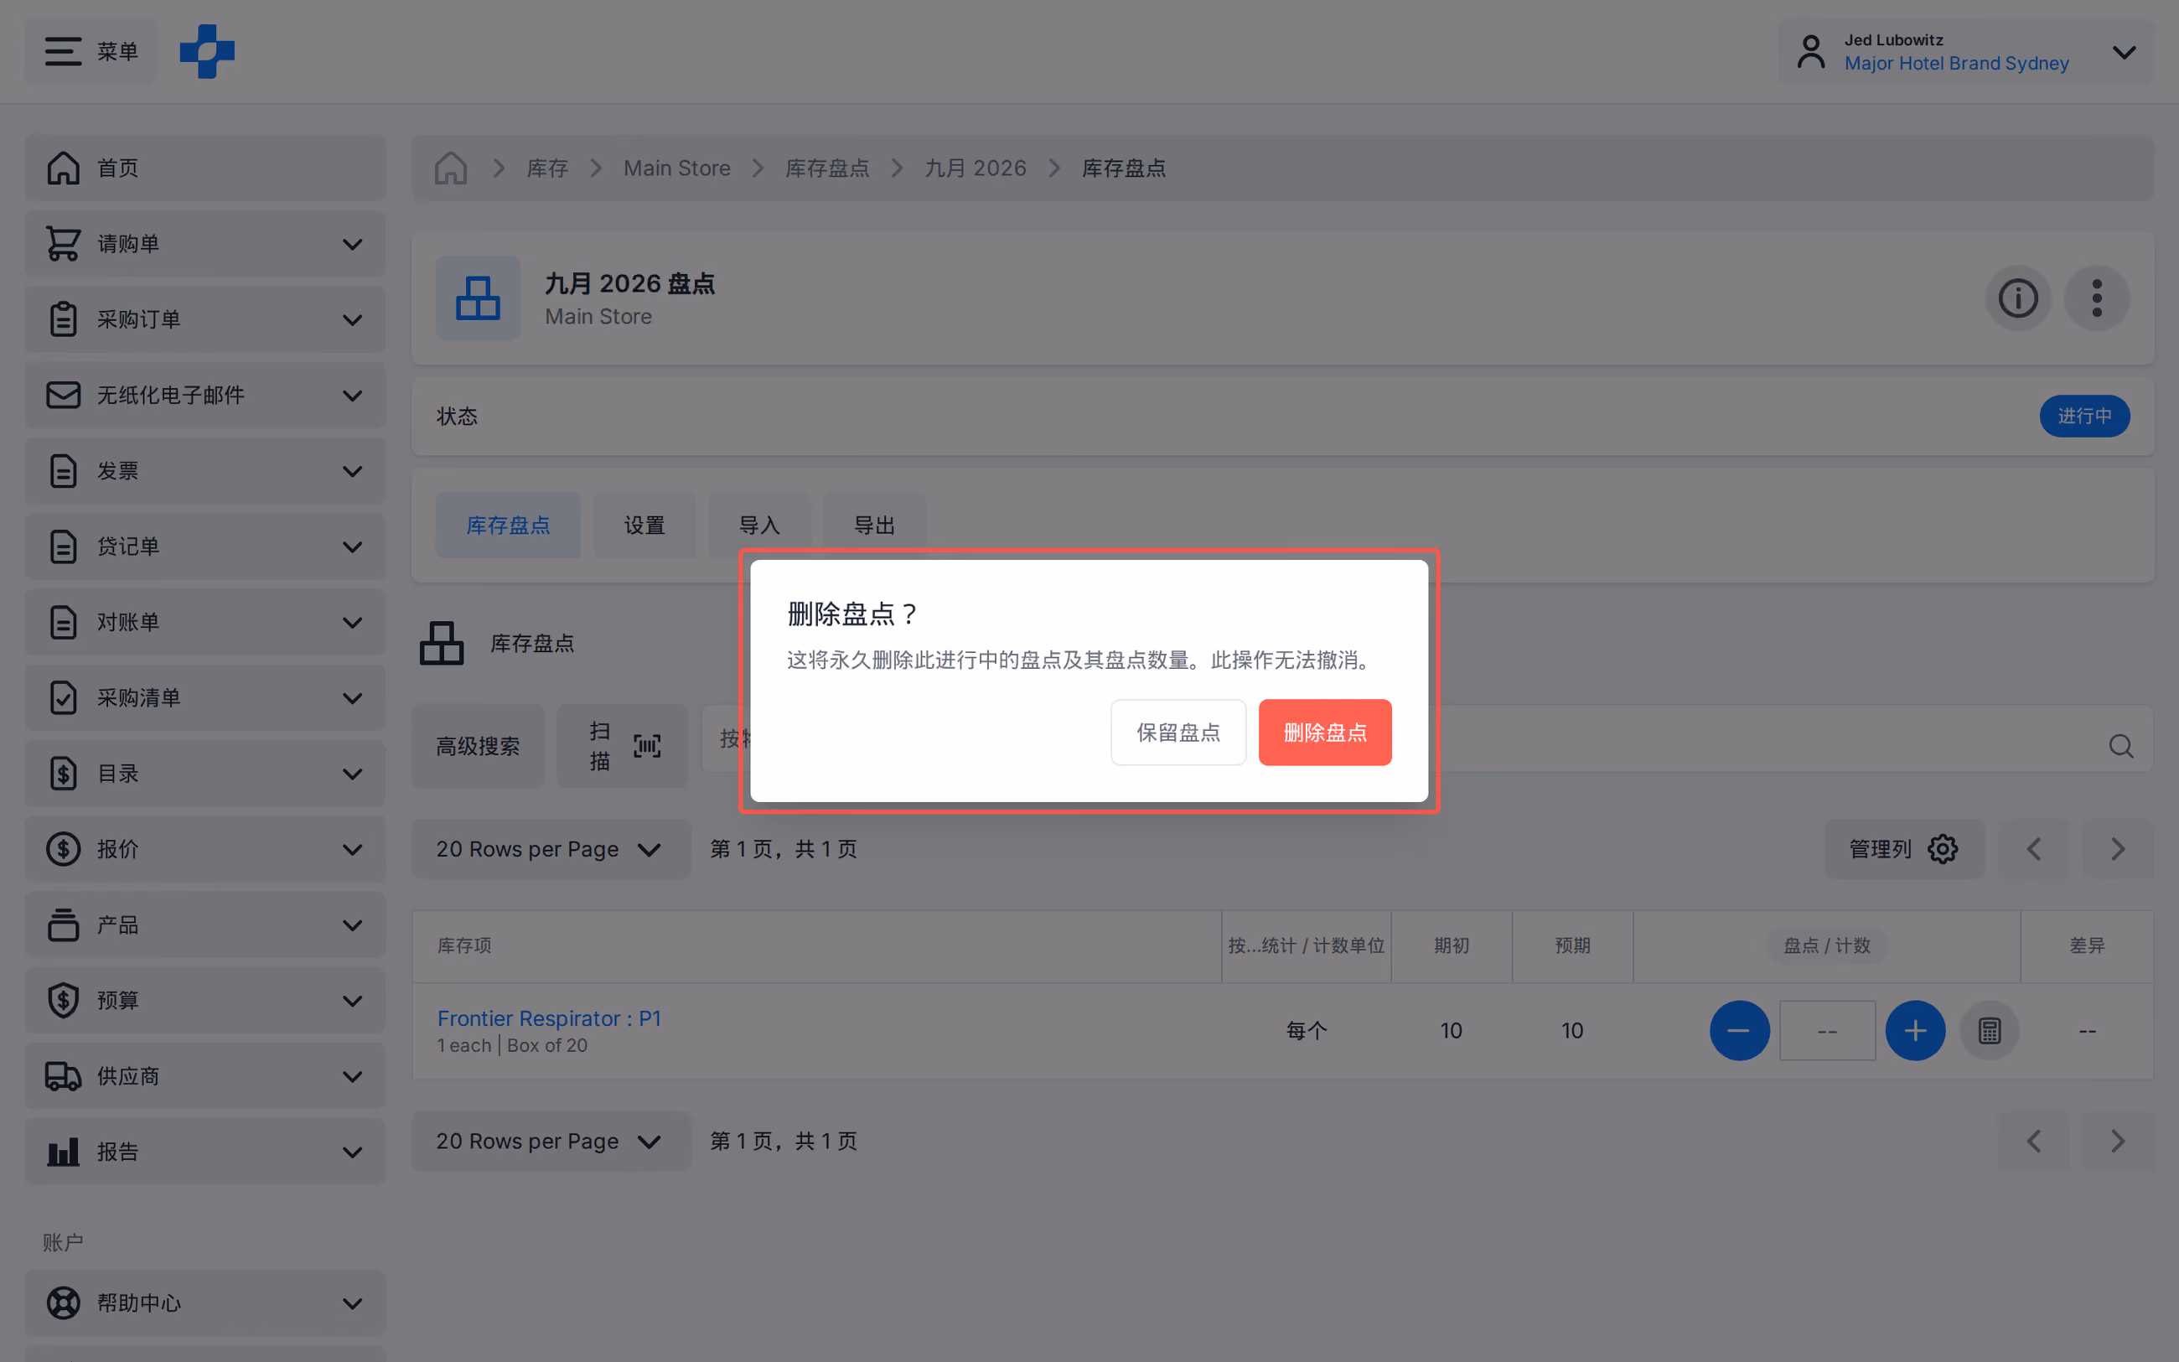
Task: Increase count with blue plus button
Action: tap(1915, 1030)
